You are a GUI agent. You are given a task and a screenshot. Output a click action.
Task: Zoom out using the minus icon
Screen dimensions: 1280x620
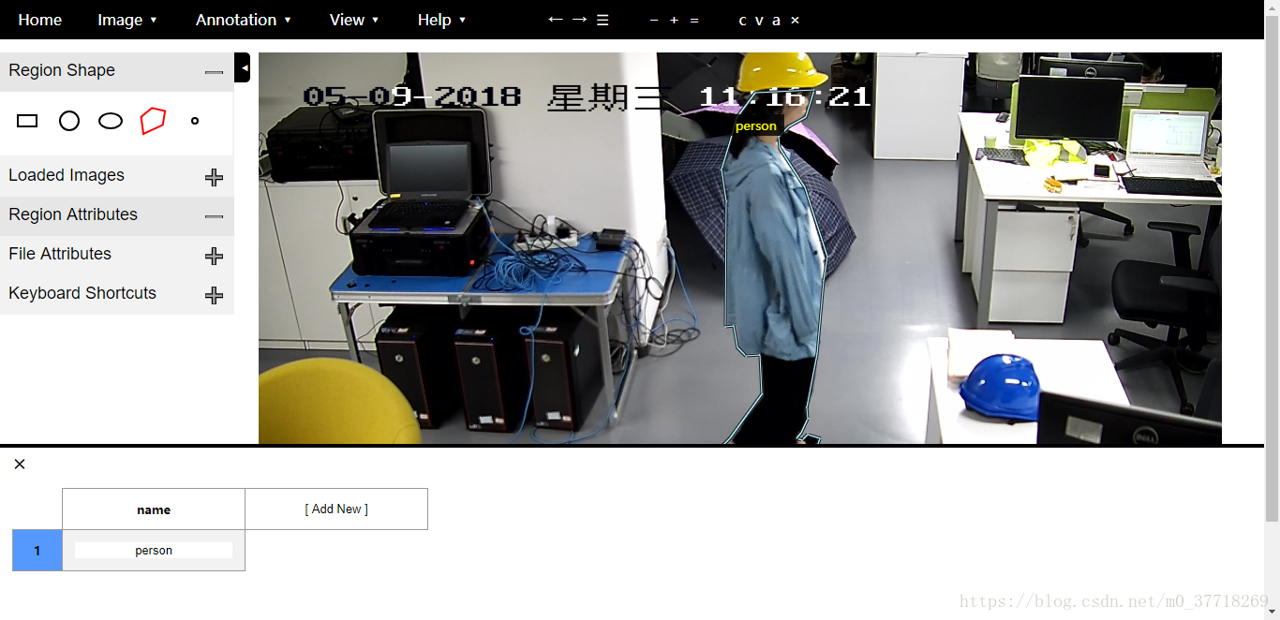coord(653,20)
